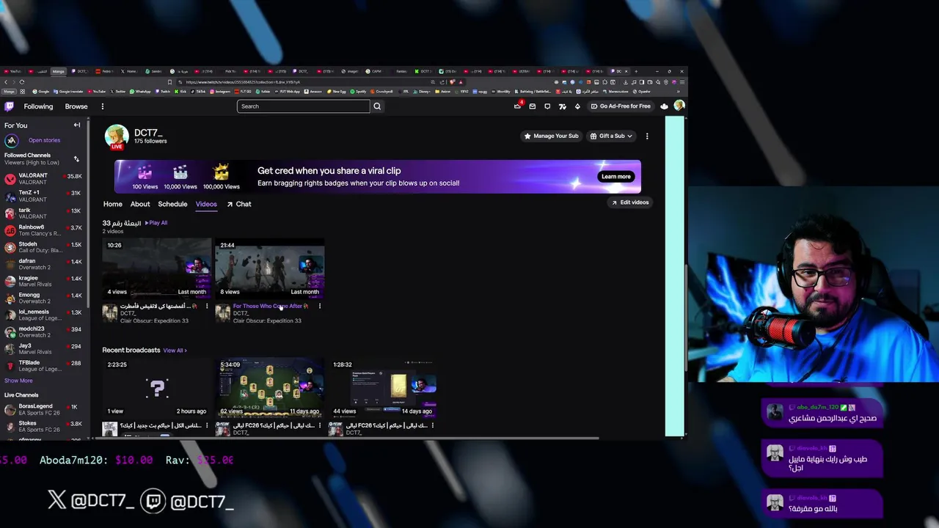Switch to the Schedule tab
This screenshot has height=528, width=939.
coord(172,204)
